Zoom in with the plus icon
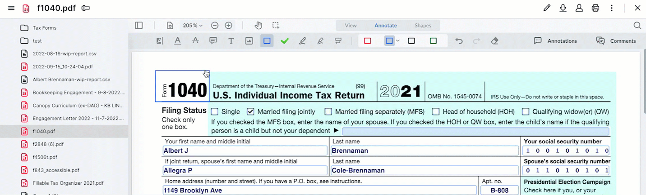This screenshot has height=195, width=646. click(x=229, y=26)
